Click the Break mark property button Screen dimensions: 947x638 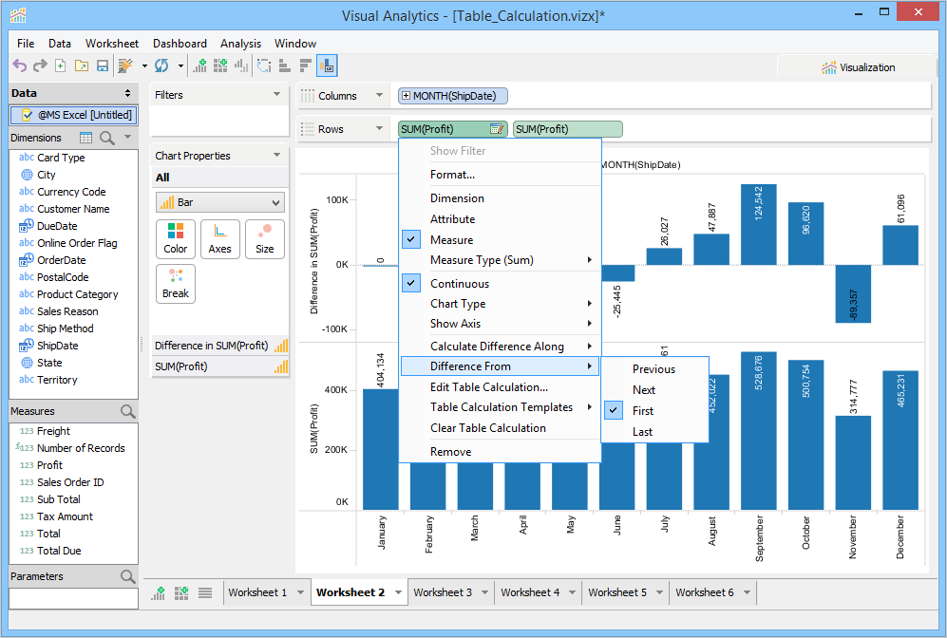(x=175, y=284)
